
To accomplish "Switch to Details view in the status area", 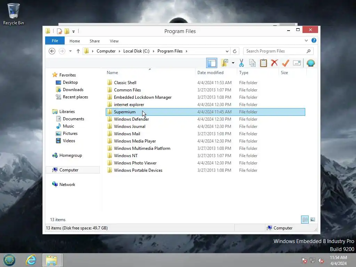I will [305, 220].
